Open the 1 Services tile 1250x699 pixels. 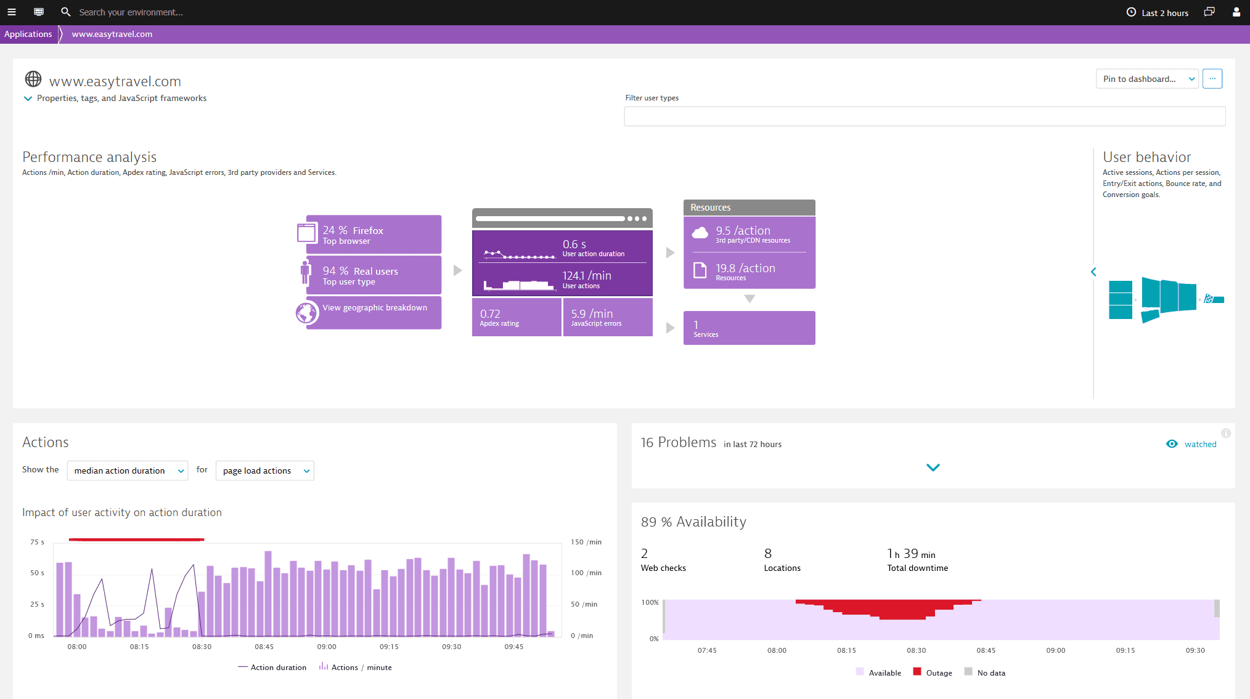(x=750, y=328)
